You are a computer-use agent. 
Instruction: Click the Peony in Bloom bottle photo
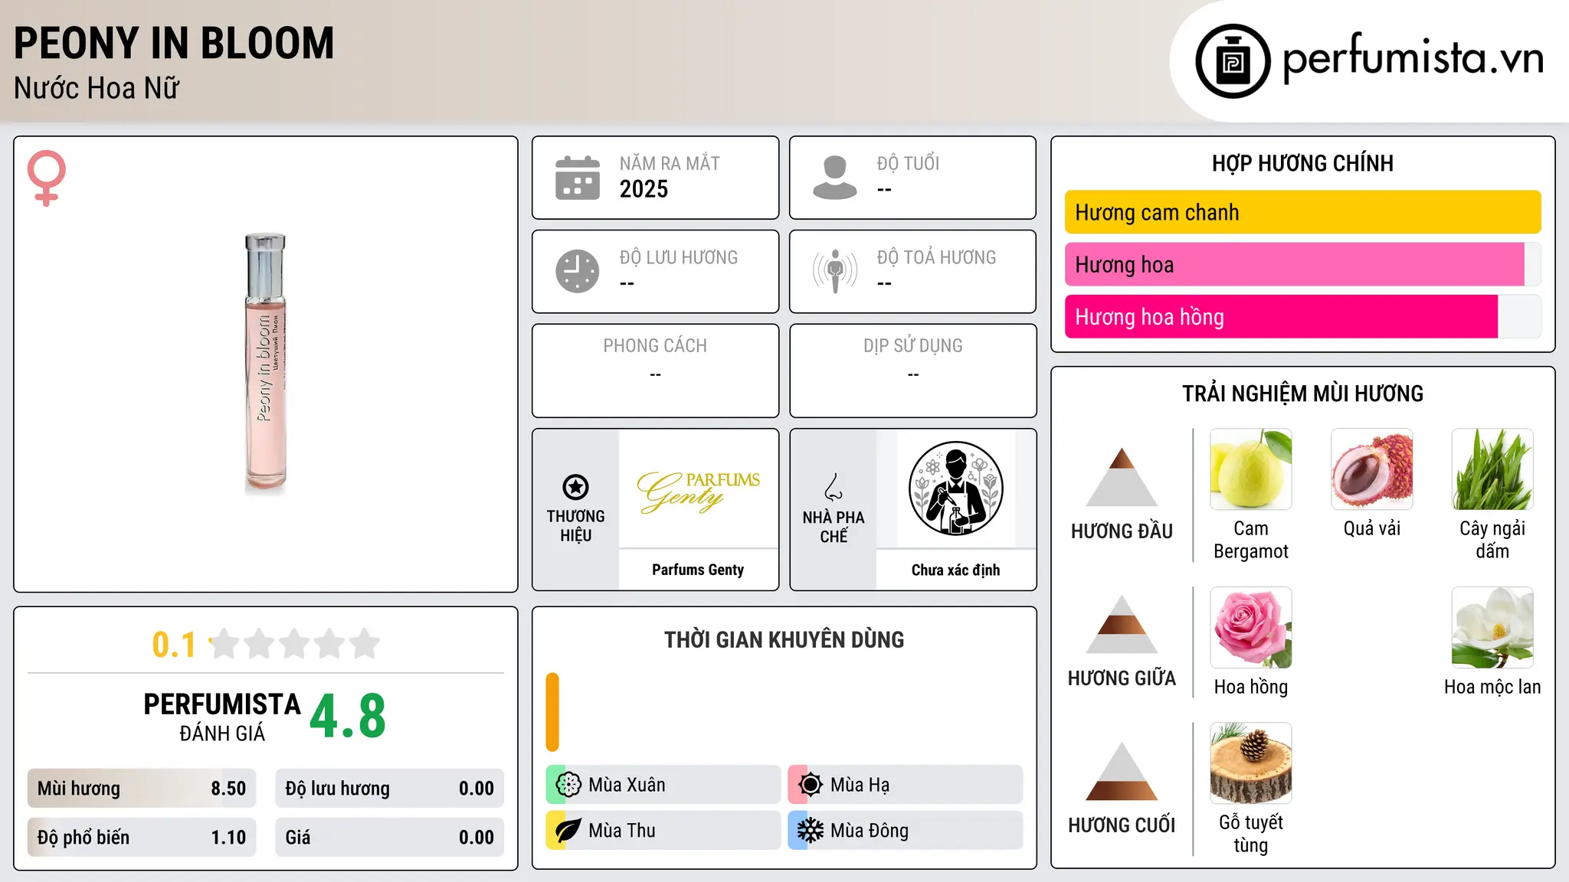coord(265,364)
